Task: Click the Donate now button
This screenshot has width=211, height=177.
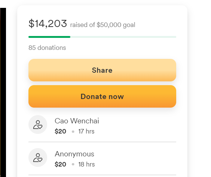Action: tap(102, 96)
